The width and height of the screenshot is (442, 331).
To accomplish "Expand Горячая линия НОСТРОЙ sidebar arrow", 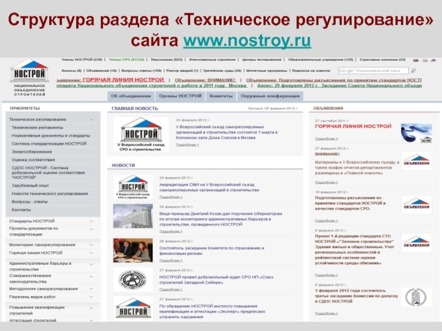I will point(91,253).
